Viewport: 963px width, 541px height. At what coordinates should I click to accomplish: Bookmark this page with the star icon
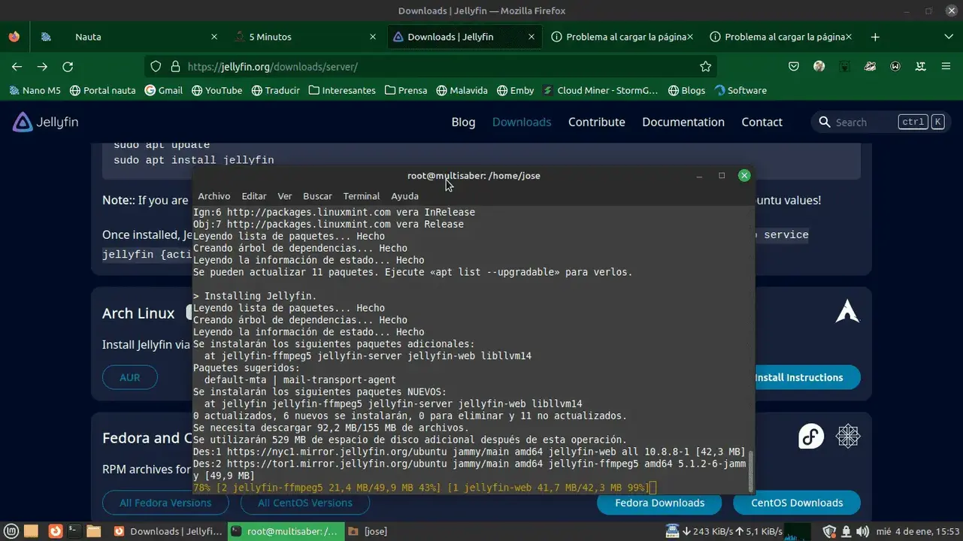pos(705,66)
